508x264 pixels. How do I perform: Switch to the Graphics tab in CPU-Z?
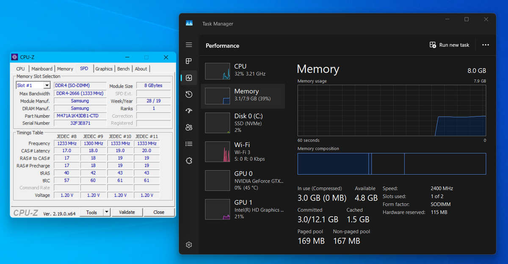pyautogui.click(x=104, y=69)
